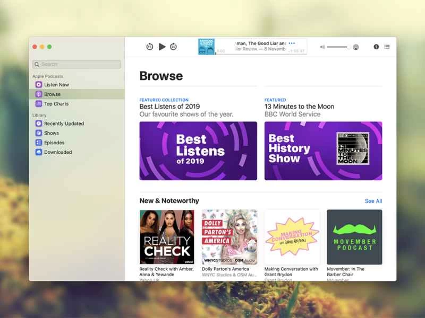Click the Search field

tap(76, 64)
